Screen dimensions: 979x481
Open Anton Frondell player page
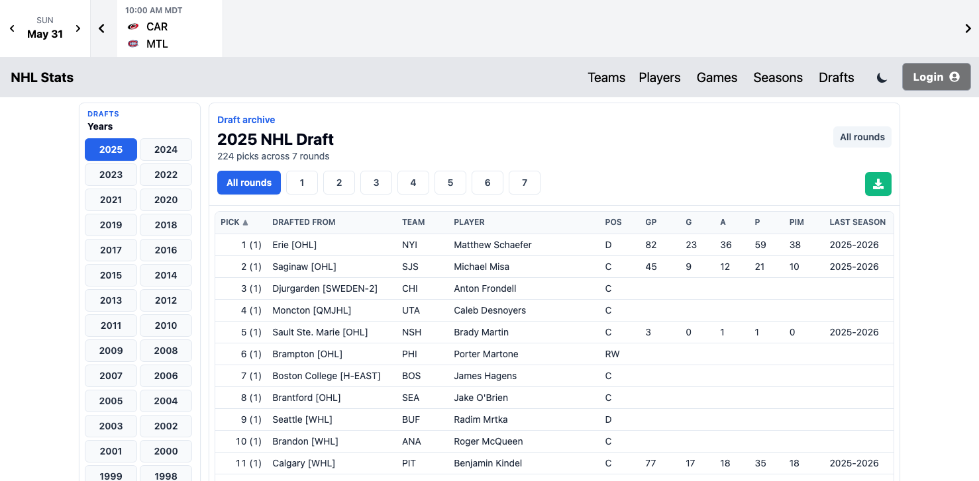click(x=485, y=288)
